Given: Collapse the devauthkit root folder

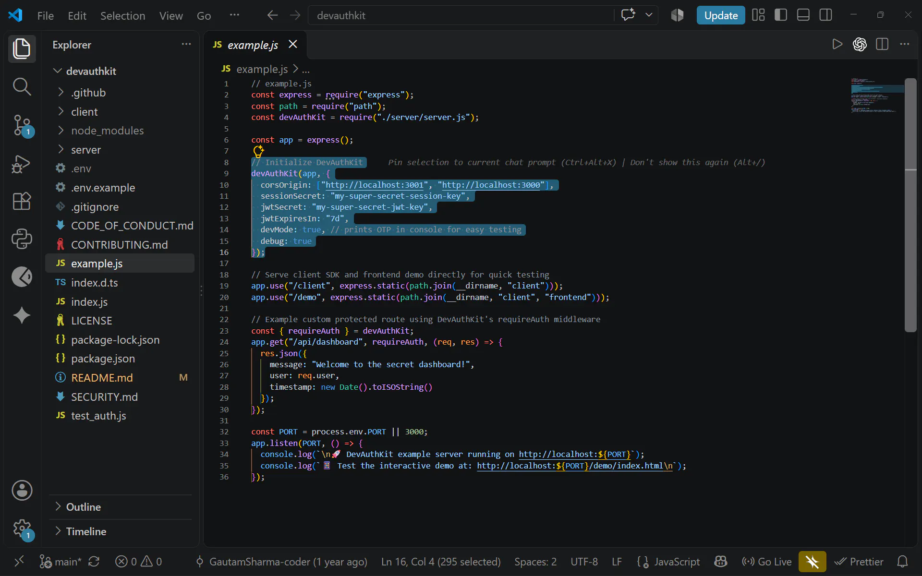Looking at the screenshot, I should tap(120, 71).
